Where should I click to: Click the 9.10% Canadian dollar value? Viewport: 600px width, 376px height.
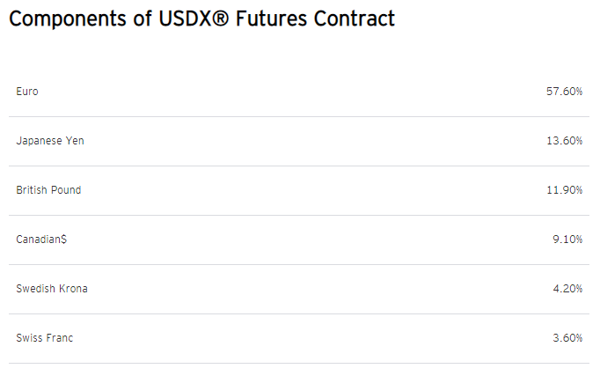(x=567, y=240)
